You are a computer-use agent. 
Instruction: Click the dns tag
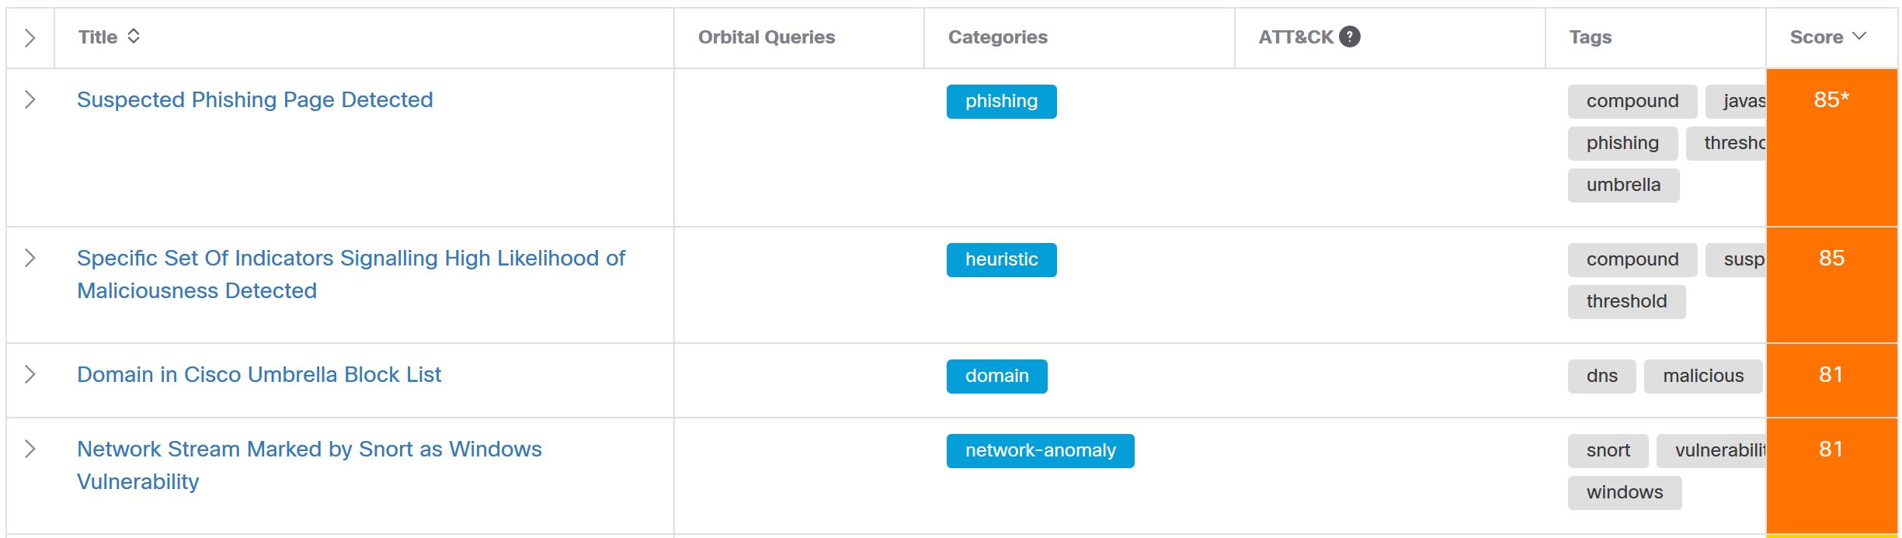(x=1601, y=377)
